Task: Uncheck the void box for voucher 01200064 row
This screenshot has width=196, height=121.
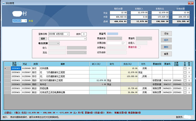Action: pyautogui.click(x=185, y=84)
